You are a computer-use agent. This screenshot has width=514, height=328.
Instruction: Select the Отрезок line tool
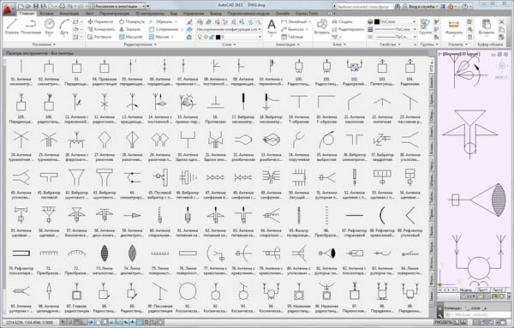tap(11, 27)
